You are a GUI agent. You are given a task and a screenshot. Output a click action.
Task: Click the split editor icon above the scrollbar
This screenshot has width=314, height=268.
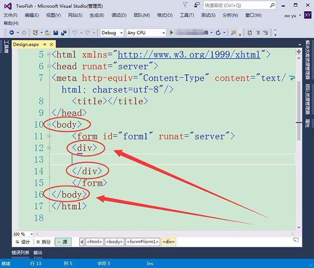(x=299, y=52)
